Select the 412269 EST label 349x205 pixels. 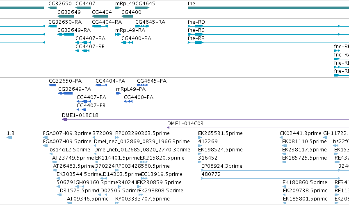pyautogui.click(x=208, y=142)
